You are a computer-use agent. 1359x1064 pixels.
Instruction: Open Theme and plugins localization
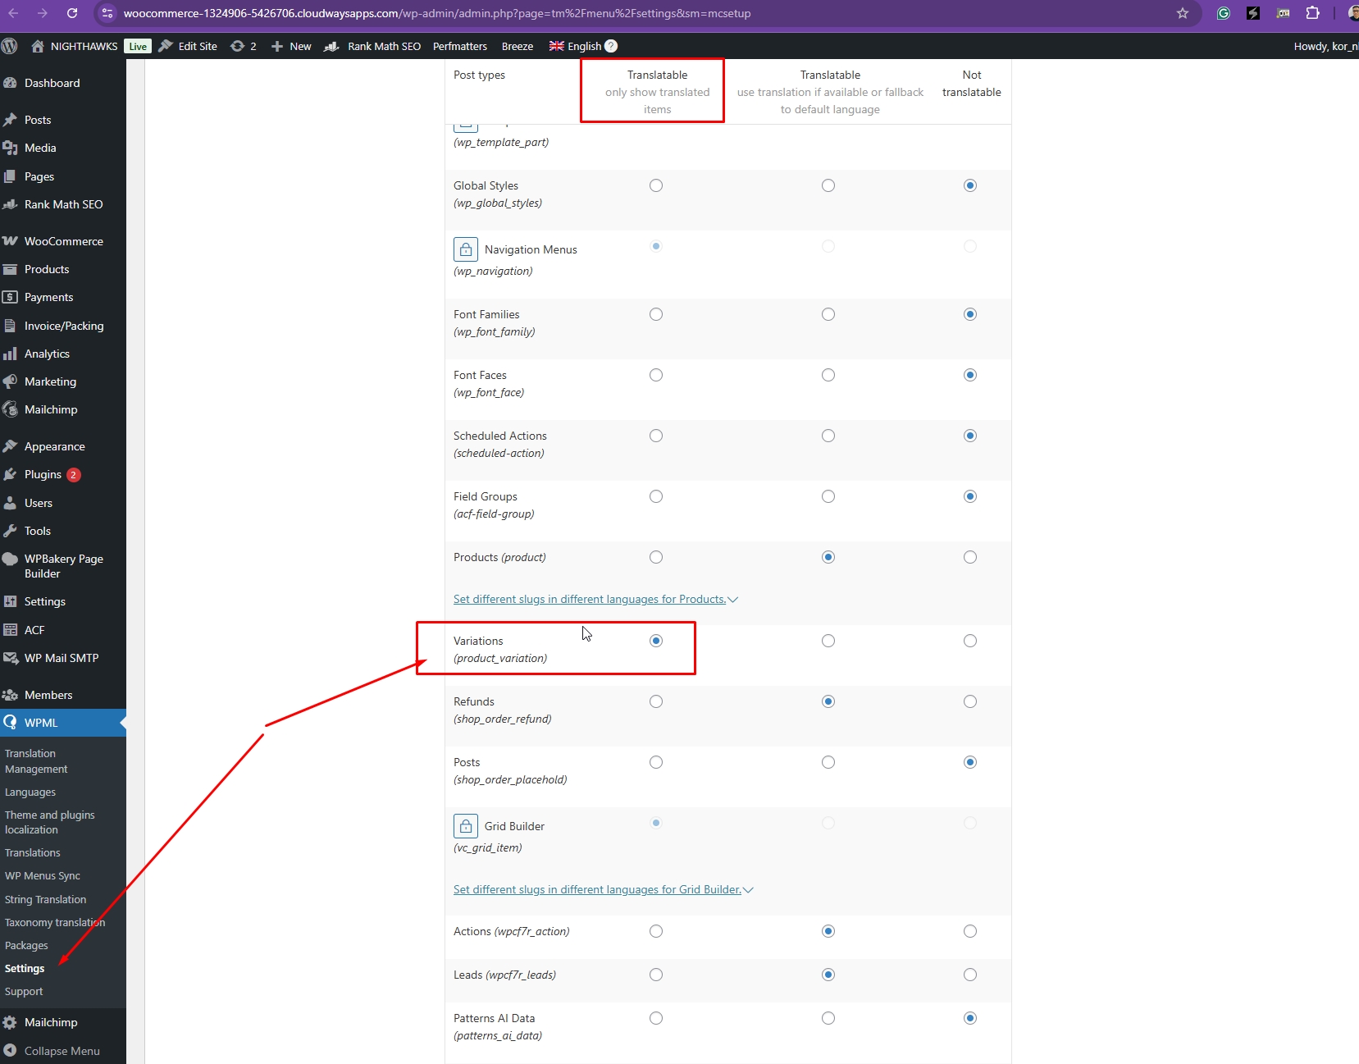click(x=49, y=822)
